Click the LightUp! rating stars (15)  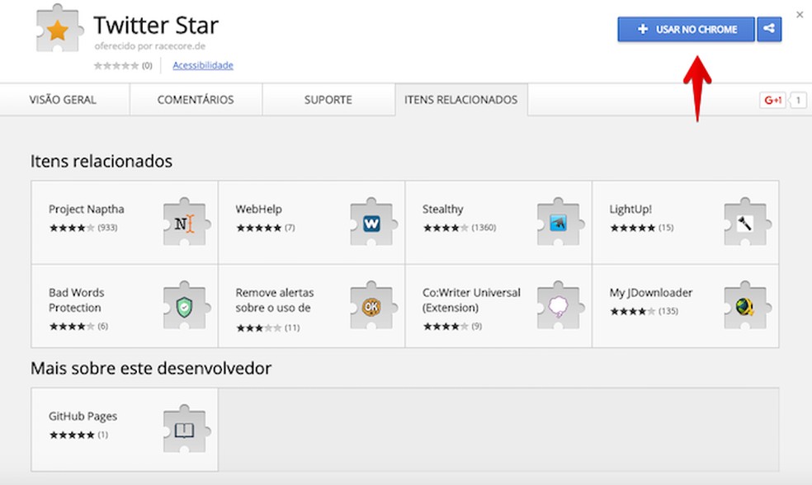pos(642,228)
